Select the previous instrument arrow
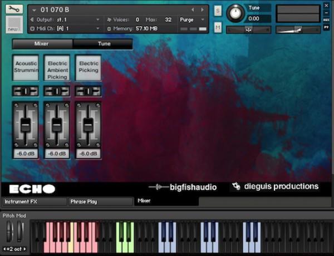The image size is (334, 256). [193, 9]
